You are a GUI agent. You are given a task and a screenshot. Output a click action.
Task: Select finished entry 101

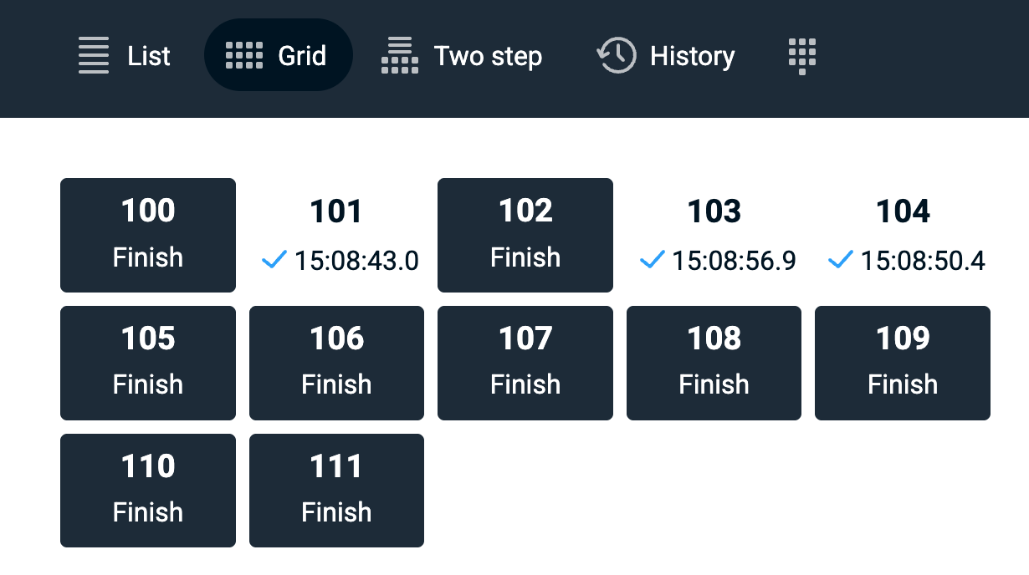click(336, 235)
